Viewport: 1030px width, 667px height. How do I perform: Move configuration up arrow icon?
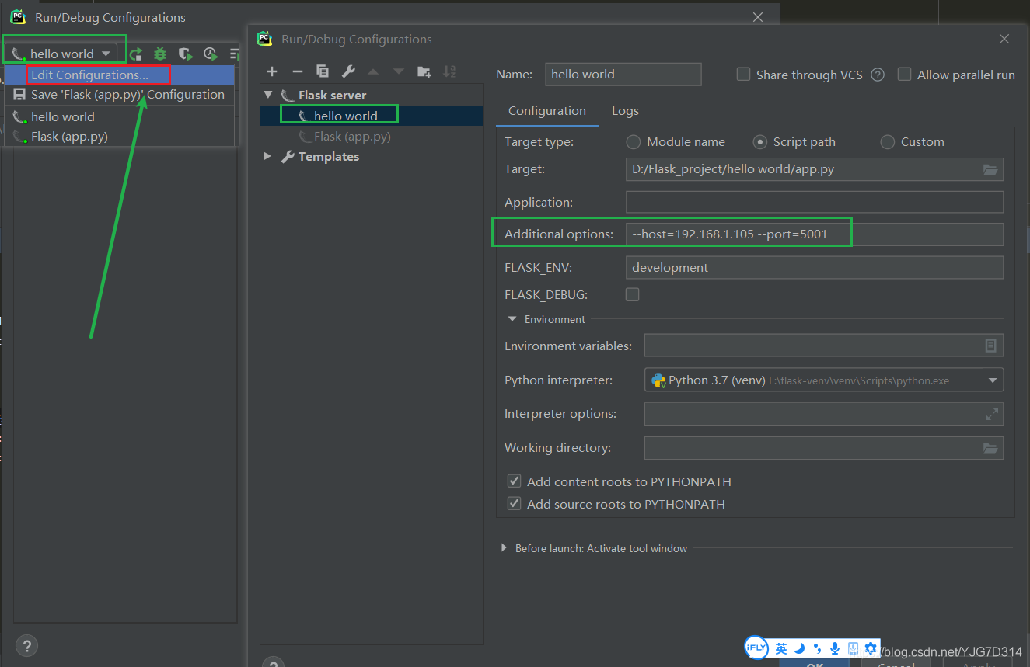pyautogui.click(x=373, y=71)
